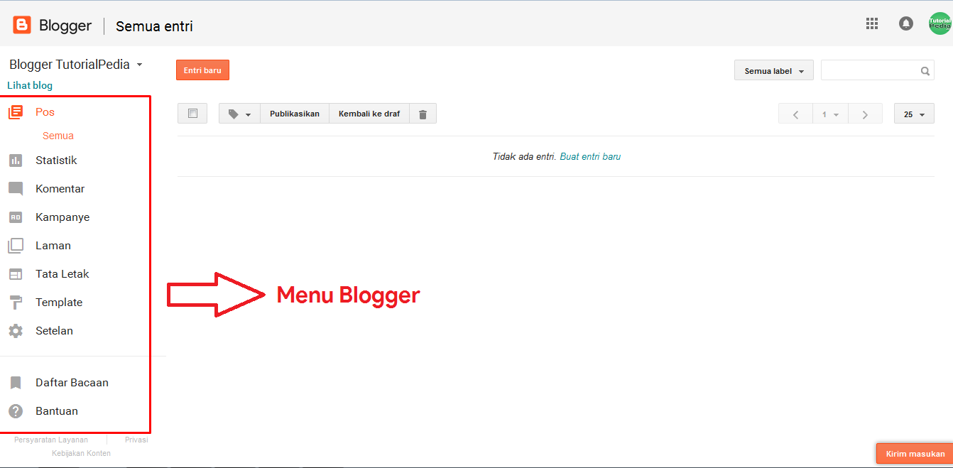Focus the post search input field
This screenshot has height=468, width=953.
click(x=878, y=70)
